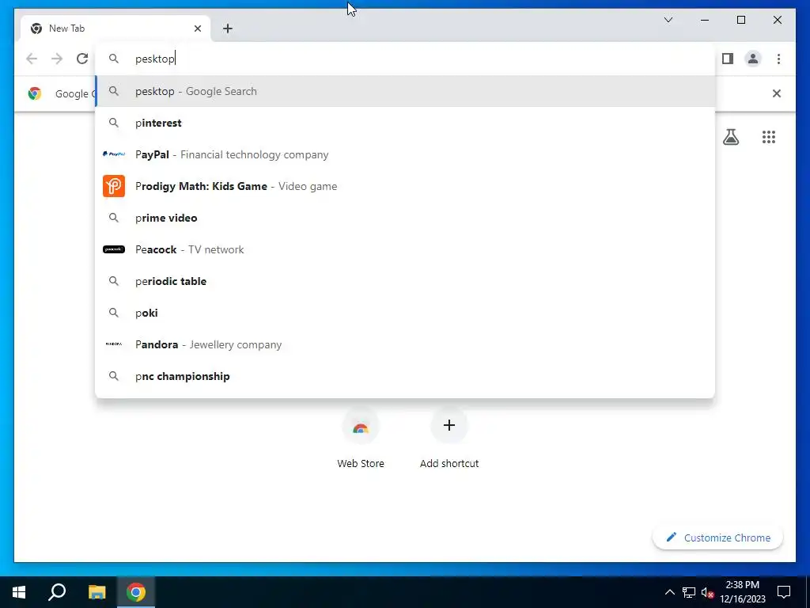
Task: Open the side panel icon
Action: 728,59
